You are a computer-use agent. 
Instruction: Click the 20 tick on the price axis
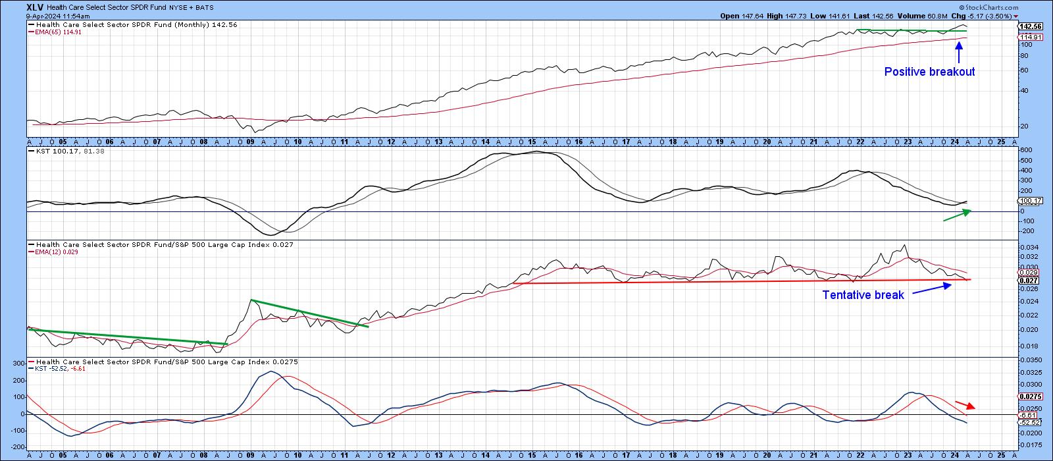pos(1024,126)
